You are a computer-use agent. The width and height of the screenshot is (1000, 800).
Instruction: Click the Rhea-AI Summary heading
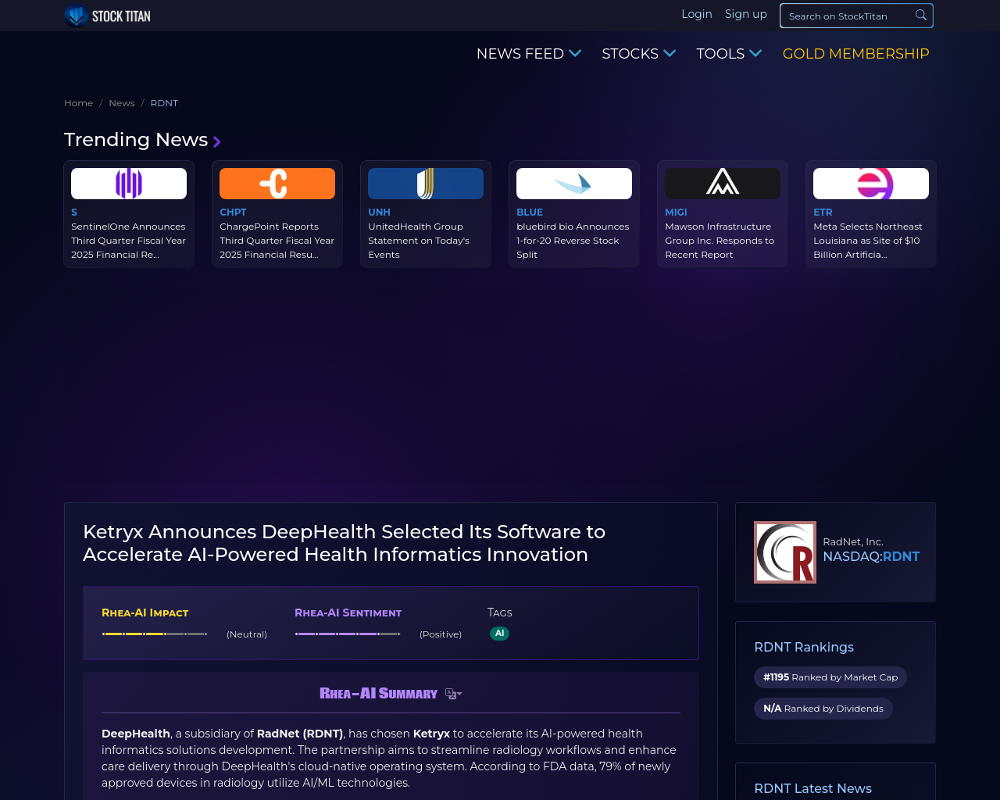[x=379, y=693]
